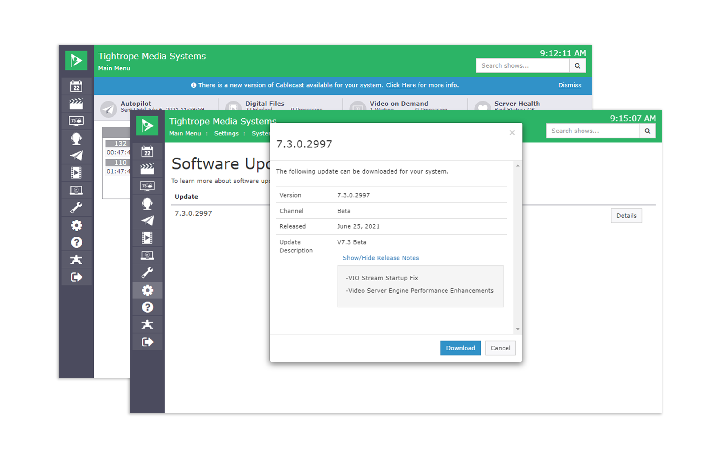Viewport: 721px width, 458px height.
Task: Open Autopilot paper plane icon in back sidebar
Action: pos(76,156)
